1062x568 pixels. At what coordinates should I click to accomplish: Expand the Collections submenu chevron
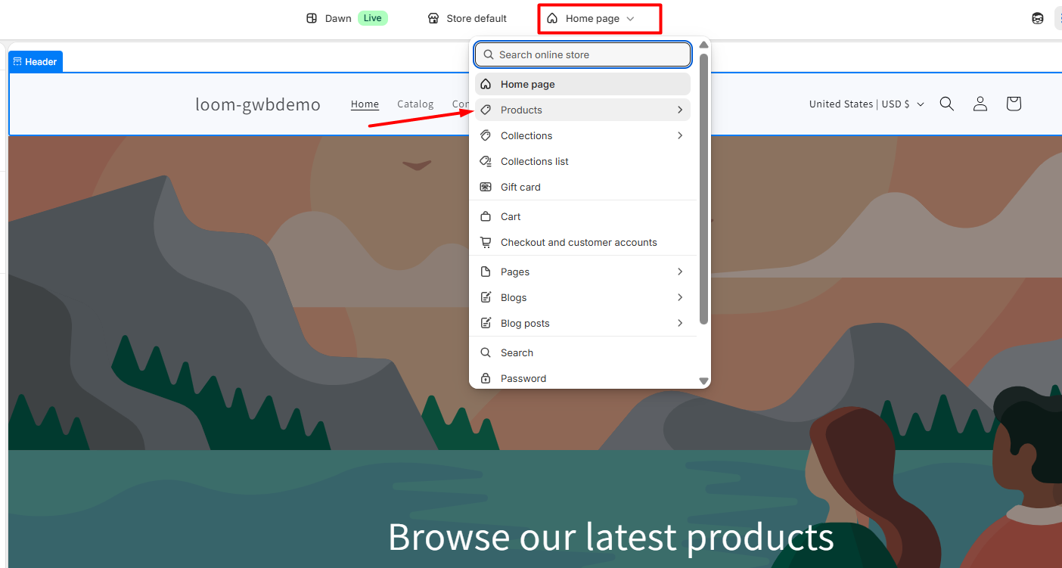pos(680,135)
